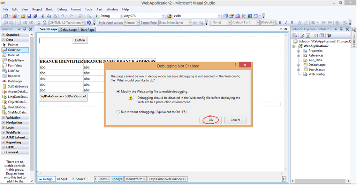The height and width of the screenshot is (185, 357).
Task: Open the XHTML 1.0 Transitional dropdown
Action: [x=83, y=23]
